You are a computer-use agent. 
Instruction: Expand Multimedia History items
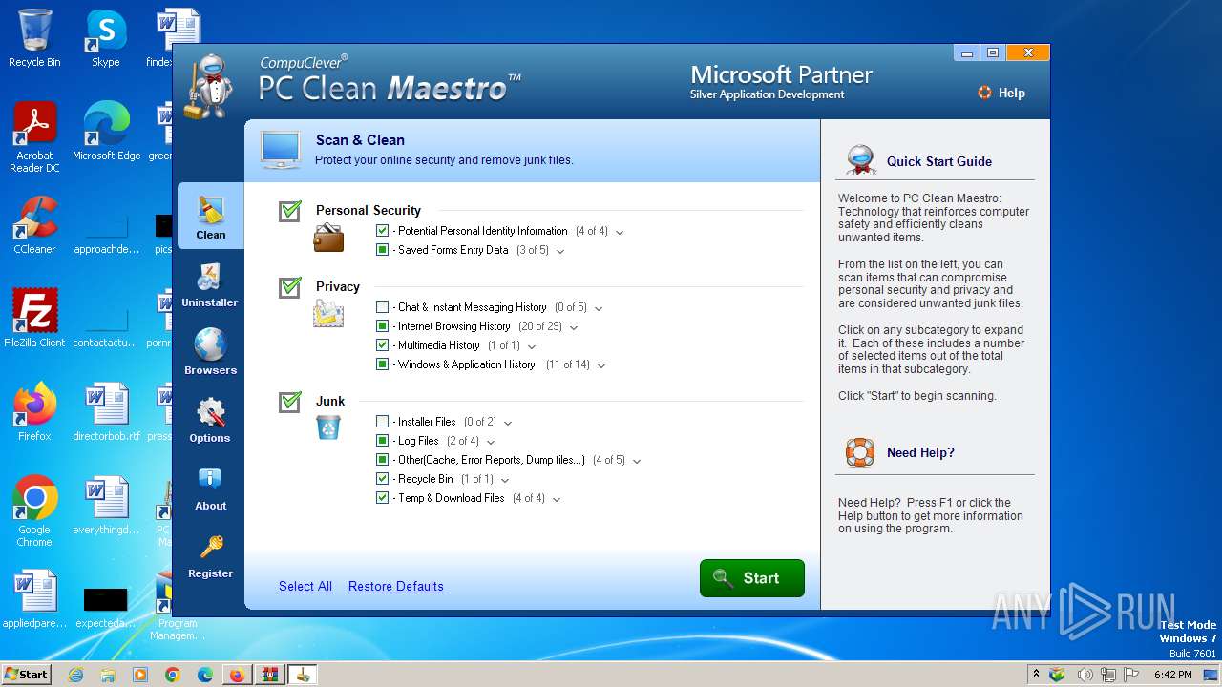532,346
